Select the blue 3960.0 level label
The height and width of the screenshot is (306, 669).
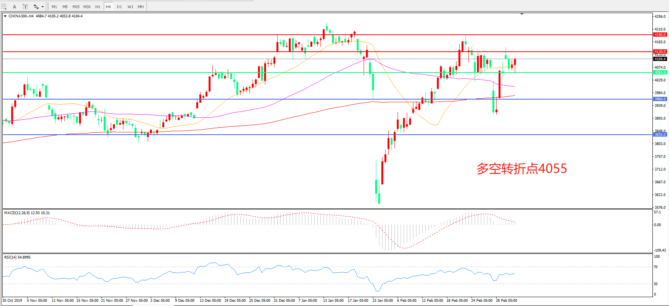pos(660,99)
